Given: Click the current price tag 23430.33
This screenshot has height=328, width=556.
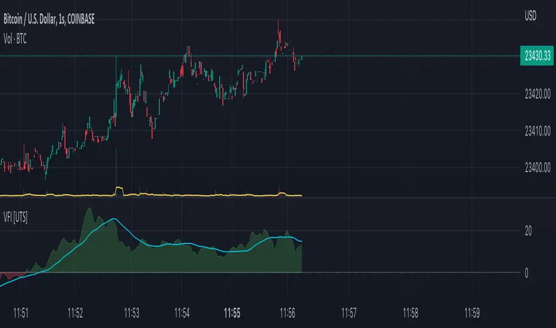Looking at the screenshot, I should [x=537, y=55].
